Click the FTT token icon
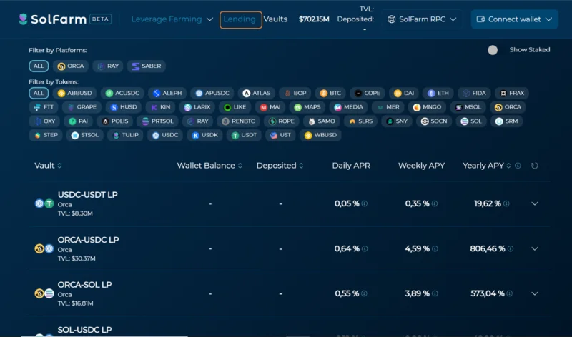 pyautogui.click(x=37, y=107)
